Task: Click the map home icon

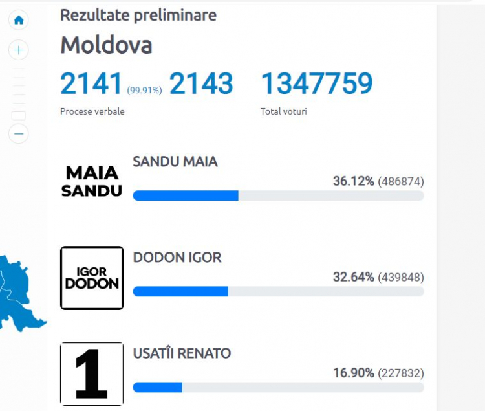Action: tap(19, 21)
